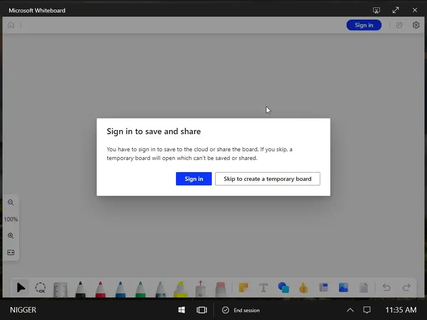Click the Sign in pill in the header
The width and height of the screenshot is (427, 320).
[x=364, y=25]
